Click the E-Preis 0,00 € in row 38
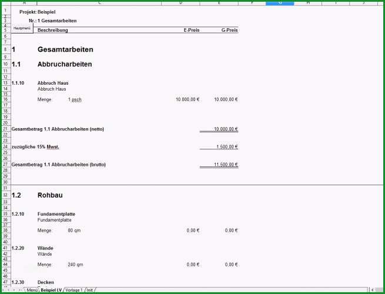The image size is (385, 294). coord(193,230)
